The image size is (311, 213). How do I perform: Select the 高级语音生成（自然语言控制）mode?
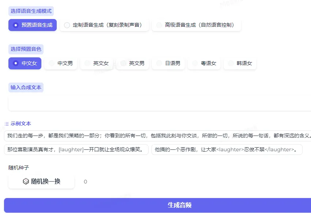pos(198,25)
